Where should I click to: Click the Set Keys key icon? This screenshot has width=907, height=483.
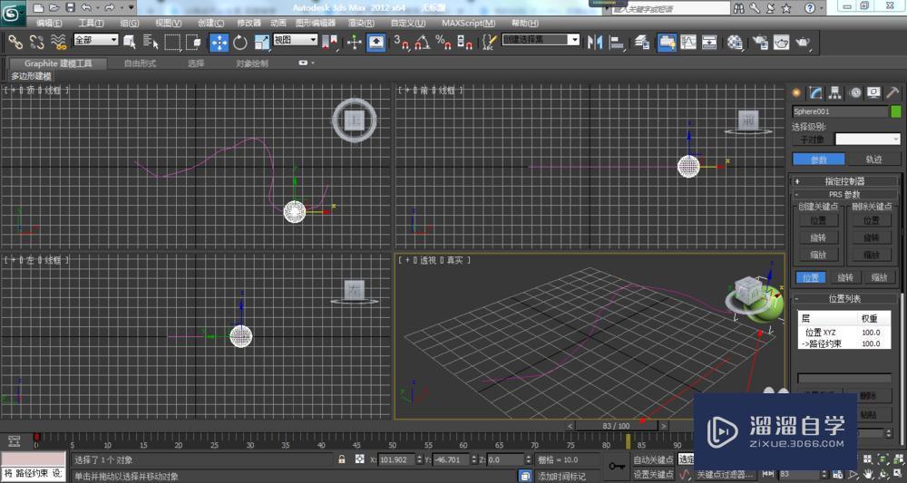(616, 467)
